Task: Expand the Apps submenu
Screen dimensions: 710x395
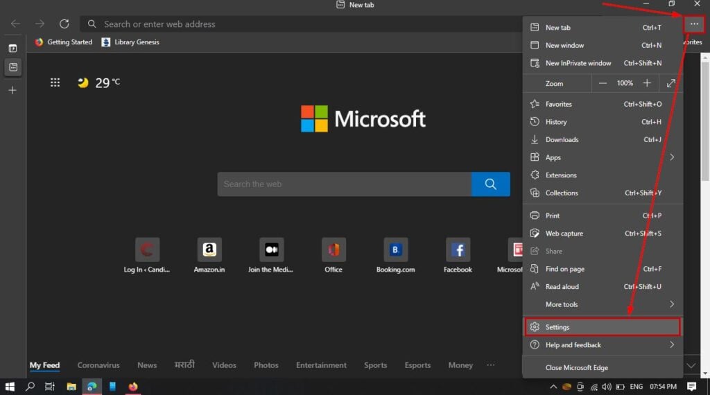Action: pos(603,157)
